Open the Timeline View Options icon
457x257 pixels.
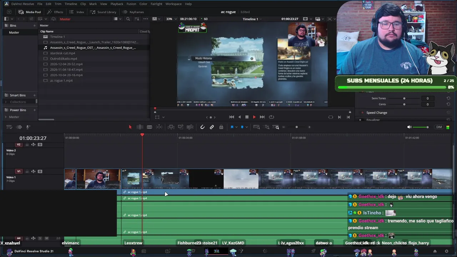point(9,127)
